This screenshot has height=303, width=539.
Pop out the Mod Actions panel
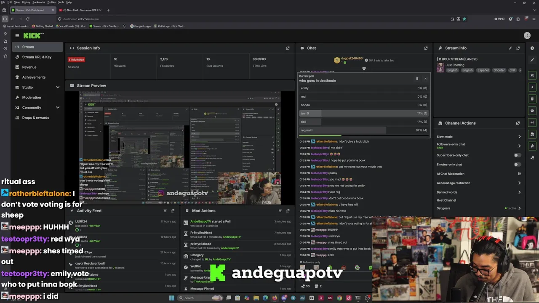coord(288,211)
